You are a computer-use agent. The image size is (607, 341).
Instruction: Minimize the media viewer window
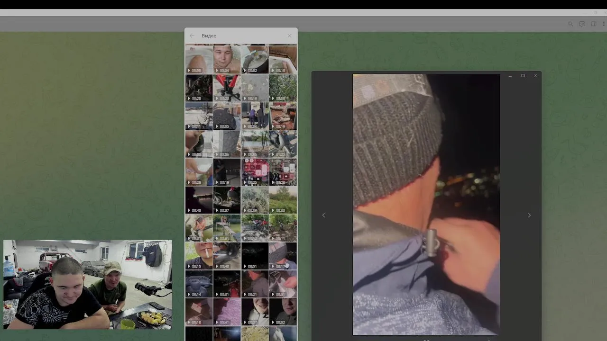pyautogui.click(x=510, y=76)
